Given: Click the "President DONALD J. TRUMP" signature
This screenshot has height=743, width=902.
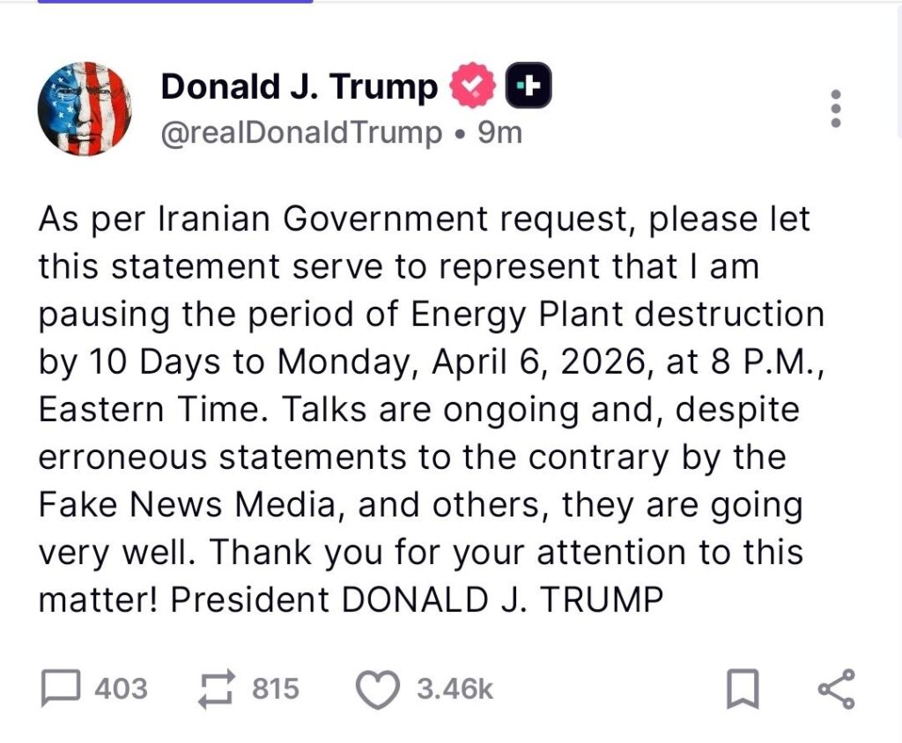Looking at the screenshot, I should pyautogui.click(x=416, y=599).
